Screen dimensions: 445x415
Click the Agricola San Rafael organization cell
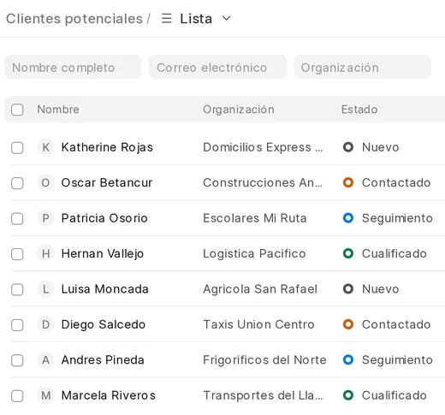(260, 289)
